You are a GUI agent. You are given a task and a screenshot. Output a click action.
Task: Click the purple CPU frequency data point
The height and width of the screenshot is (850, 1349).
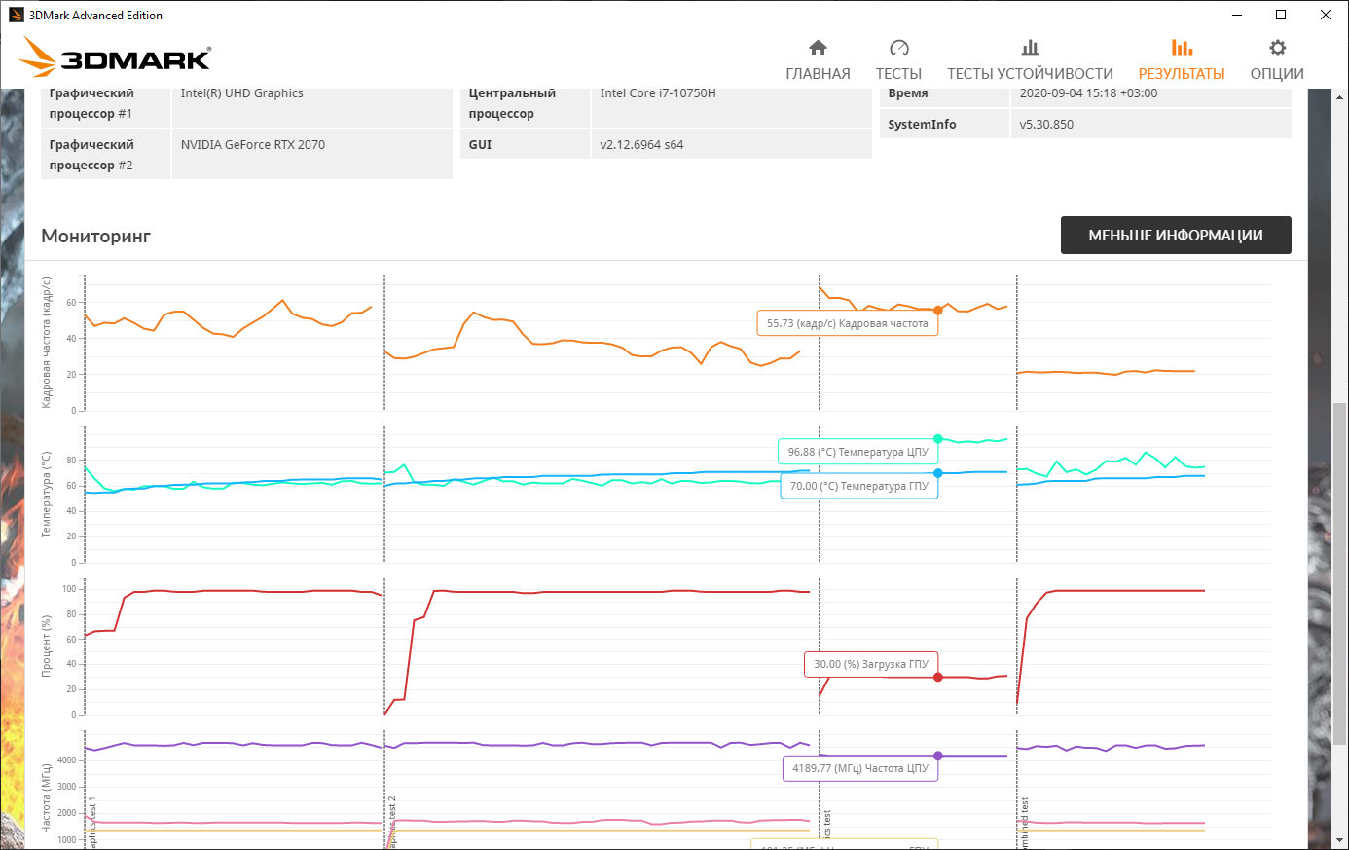(938, 756)
